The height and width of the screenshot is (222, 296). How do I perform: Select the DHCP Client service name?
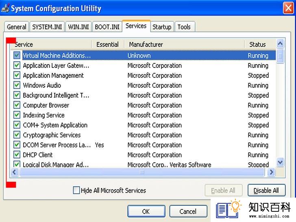(x=37, y=155)
